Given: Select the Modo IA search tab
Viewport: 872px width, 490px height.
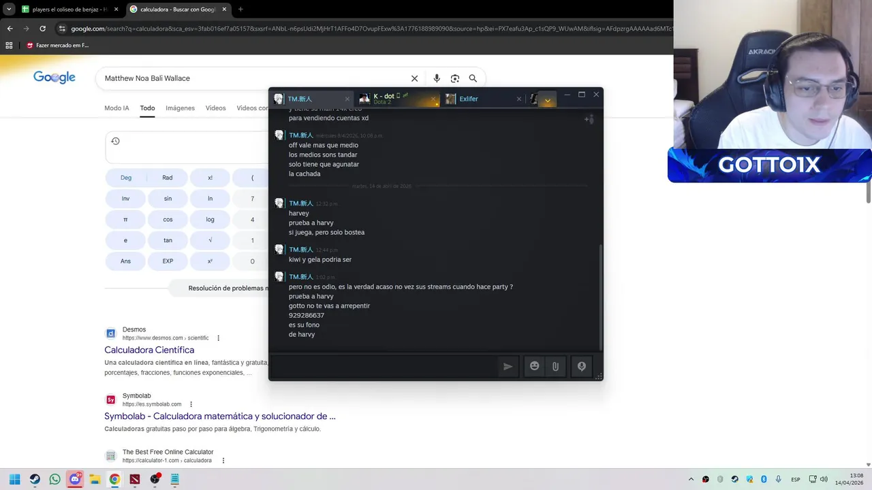Looking at the screenshot, I should (116, 108).
